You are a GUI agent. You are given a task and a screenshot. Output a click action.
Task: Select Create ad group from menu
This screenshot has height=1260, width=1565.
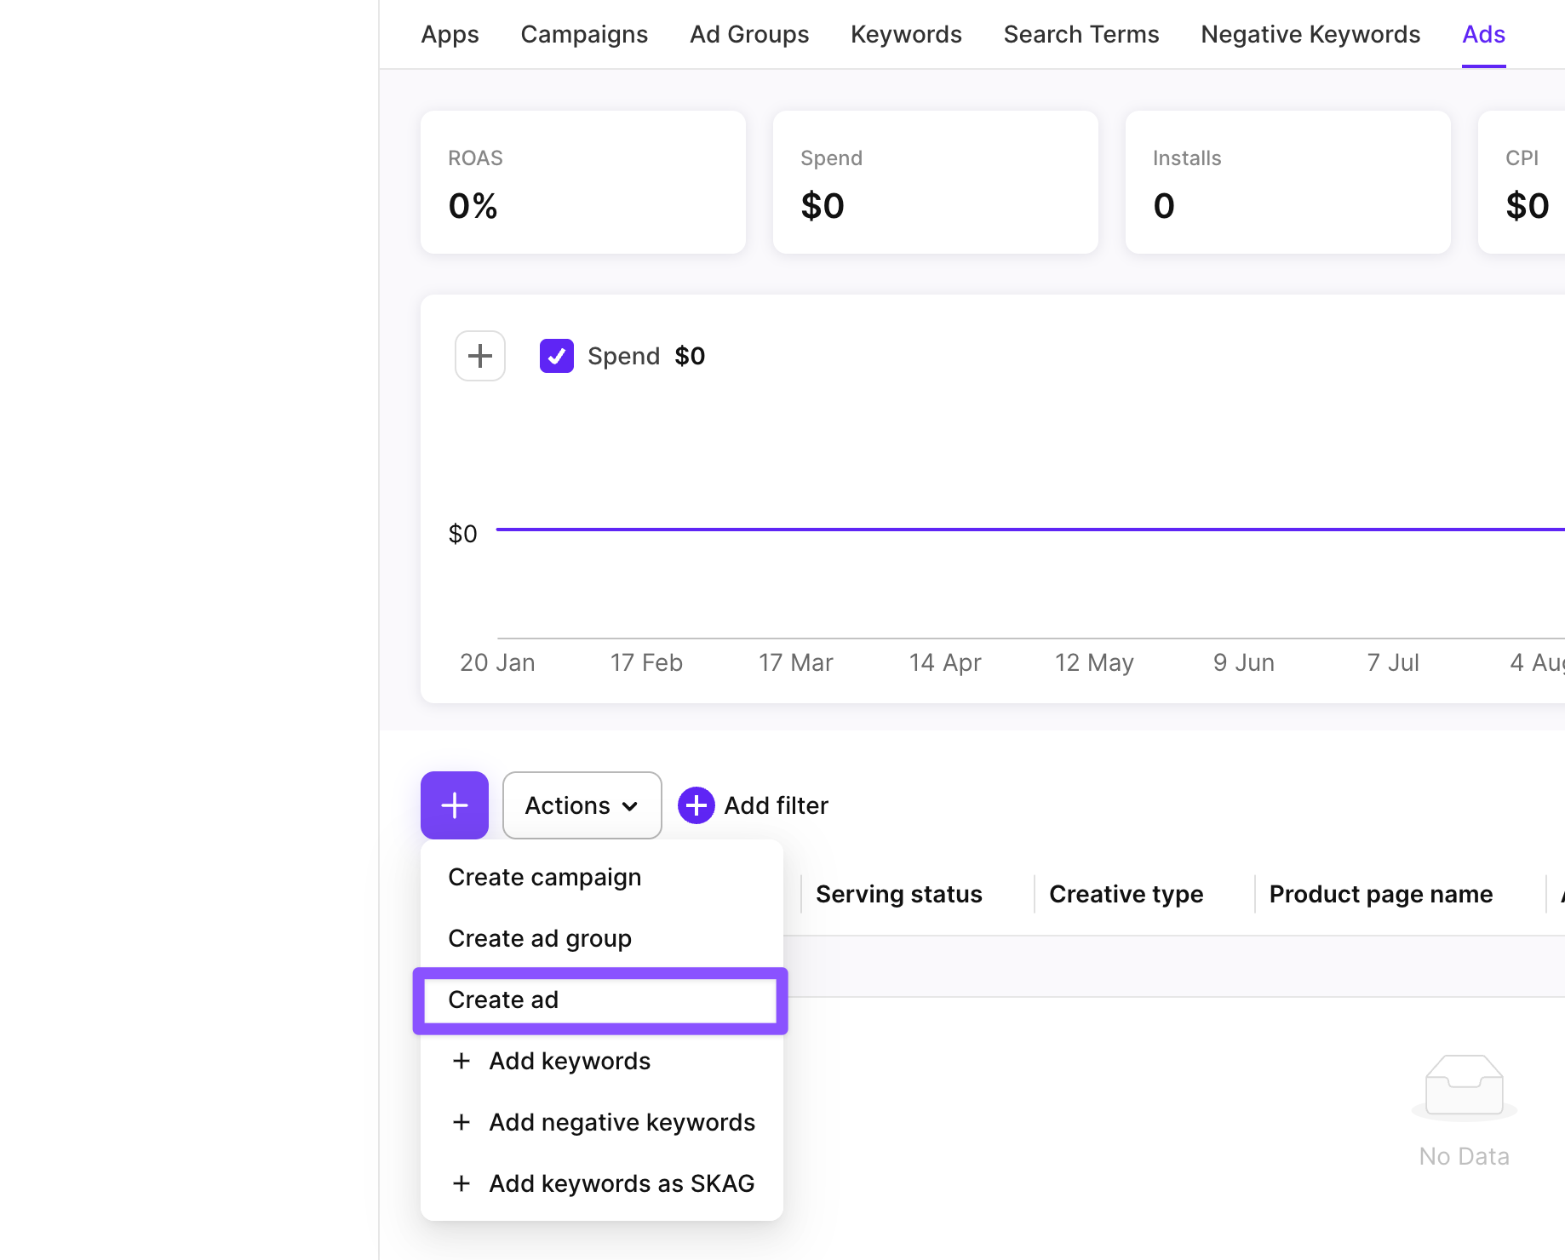click(x=539, y=938)
